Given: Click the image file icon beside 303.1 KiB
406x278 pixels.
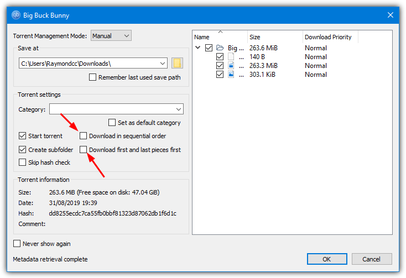Looking at the screenshot, I should (231, 74).
